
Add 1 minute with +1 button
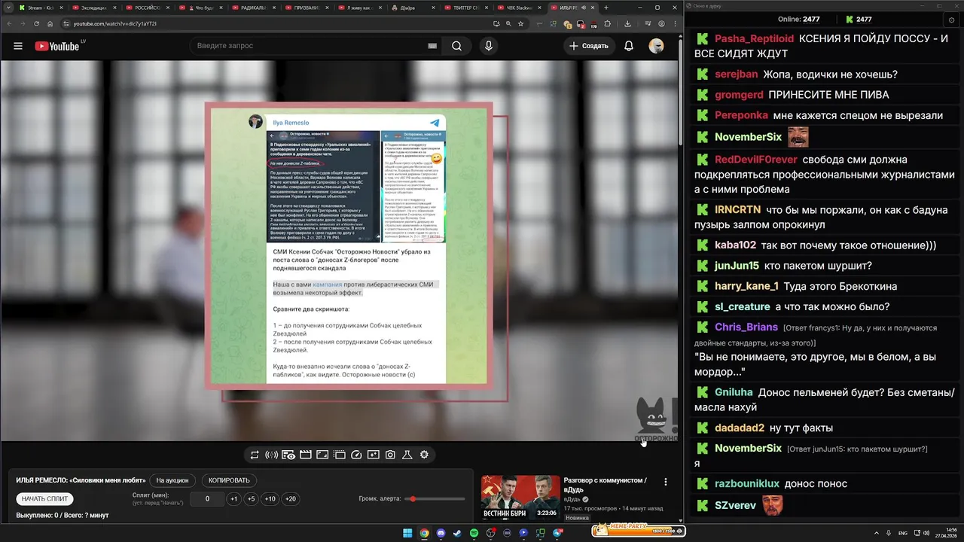pyautogui.click(x=234, y=499)
